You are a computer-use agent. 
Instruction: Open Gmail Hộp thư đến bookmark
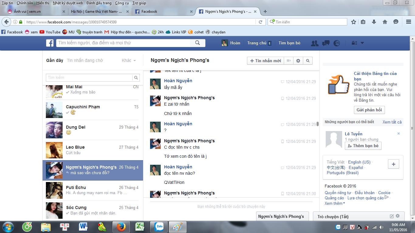click(127, 32)
